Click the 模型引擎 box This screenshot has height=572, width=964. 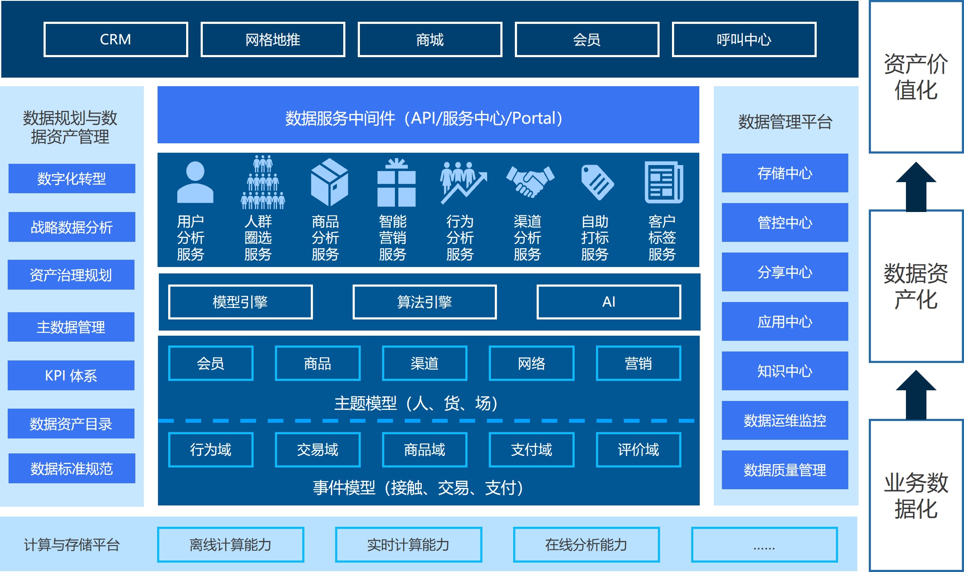(x=240, y=302)
